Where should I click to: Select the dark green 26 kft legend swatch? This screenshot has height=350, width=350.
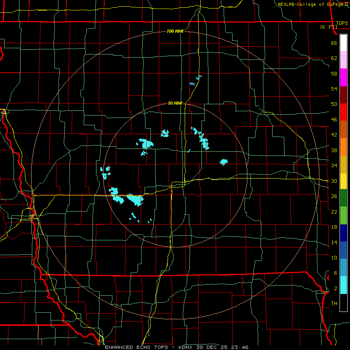(343, 198)
